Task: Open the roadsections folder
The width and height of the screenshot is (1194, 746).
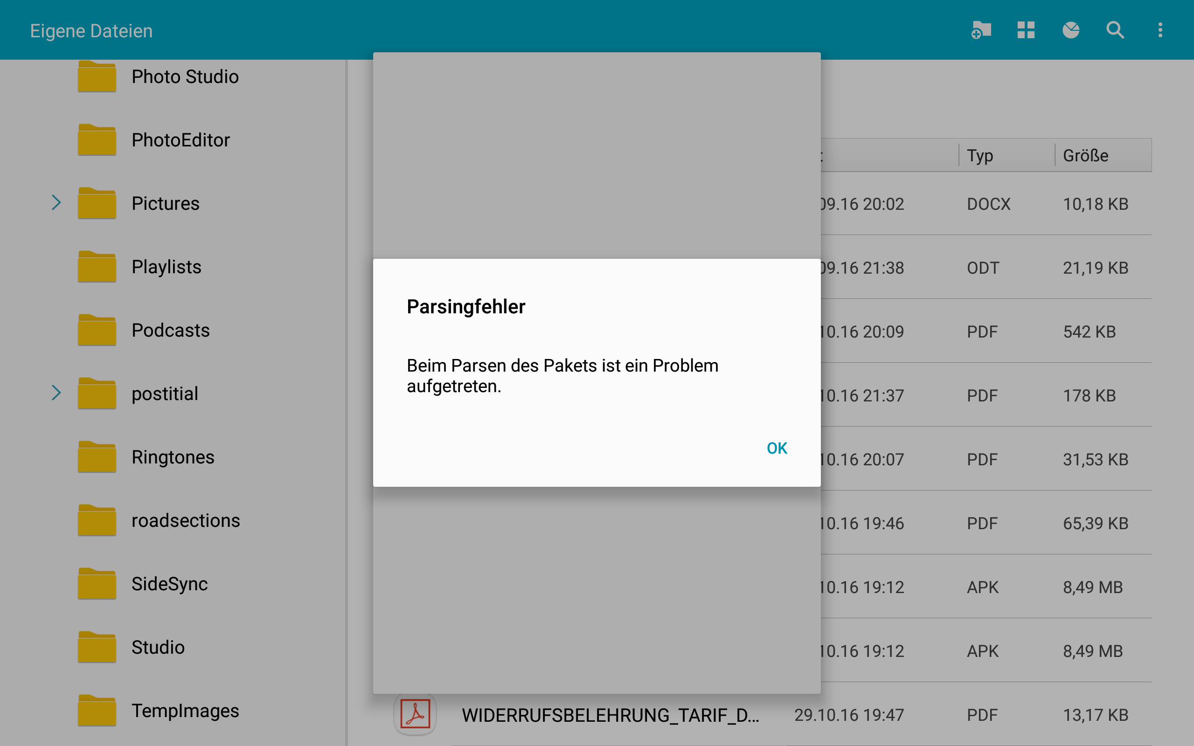Action: click(x=186, y=520)
